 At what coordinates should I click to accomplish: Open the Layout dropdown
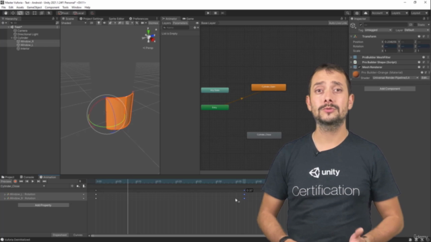(x=419, y=13)
